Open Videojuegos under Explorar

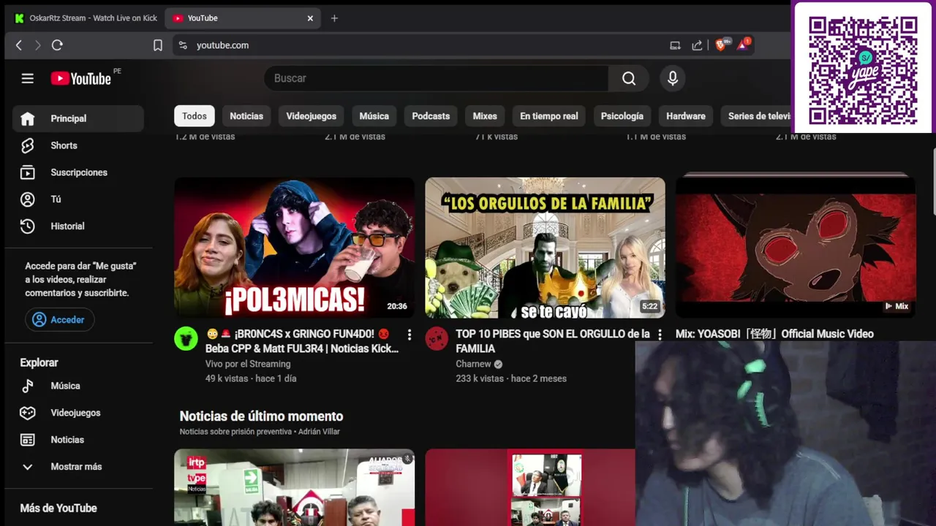tap(78, 413)
